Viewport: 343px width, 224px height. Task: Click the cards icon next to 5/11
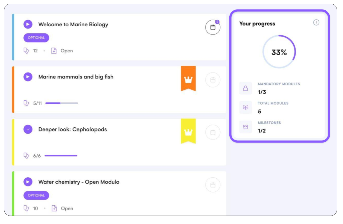[26, 103]
